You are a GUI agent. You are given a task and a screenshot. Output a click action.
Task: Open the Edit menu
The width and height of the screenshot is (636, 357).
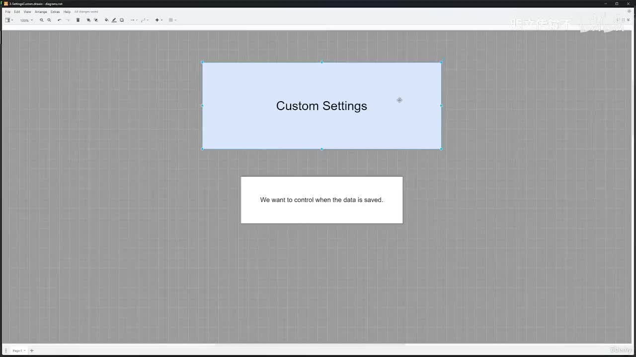(x=17, y=11)
